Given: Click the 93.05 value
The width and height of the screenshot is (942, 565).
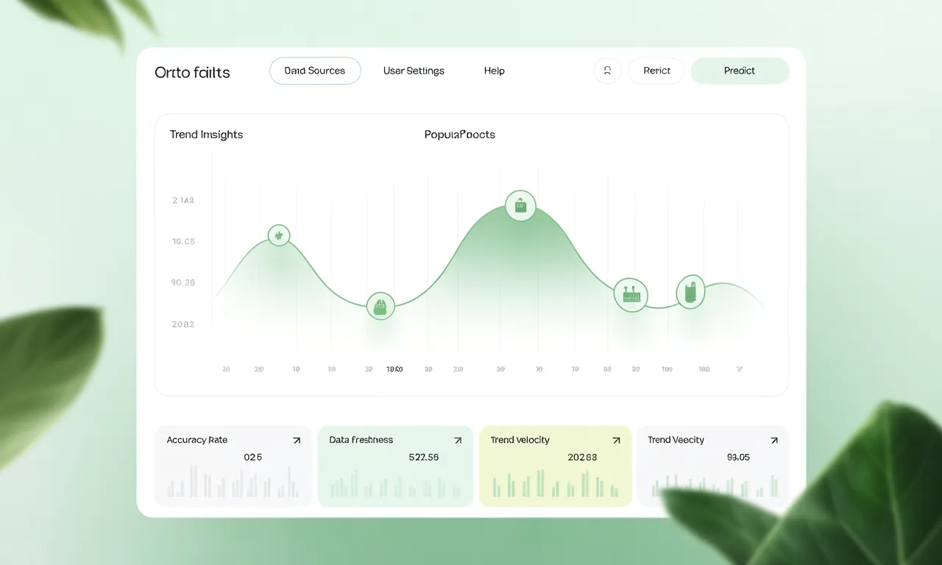Looking at the screenshot, I should (738, 457).
